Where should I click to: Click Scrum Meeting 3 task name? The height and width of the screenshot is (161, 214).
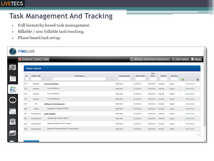53,99
